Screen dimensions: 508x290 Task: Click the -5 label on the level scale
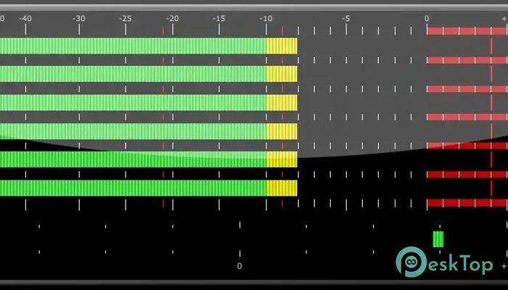click(x=345, y=19)
